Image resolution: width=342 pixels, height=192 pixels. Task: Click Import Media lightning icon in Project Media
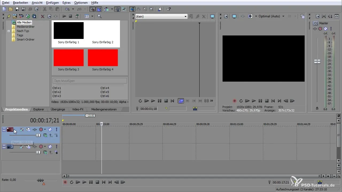tap(9, 16)
